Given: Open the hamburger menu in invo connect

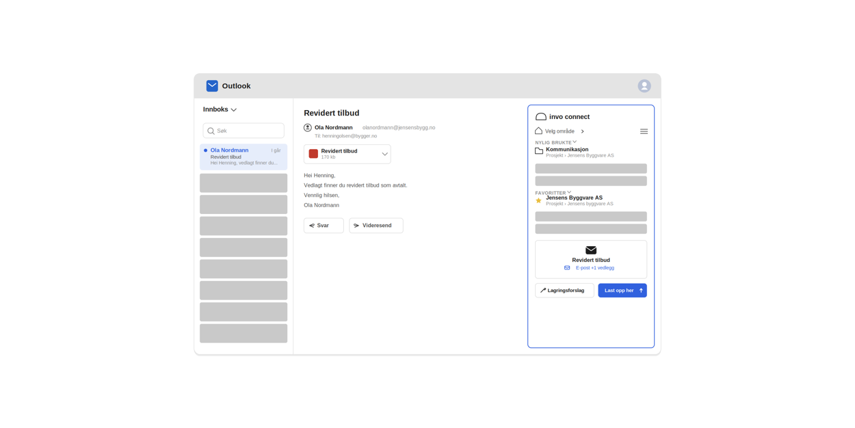Looking at the screenshot, I should (644, 131).
